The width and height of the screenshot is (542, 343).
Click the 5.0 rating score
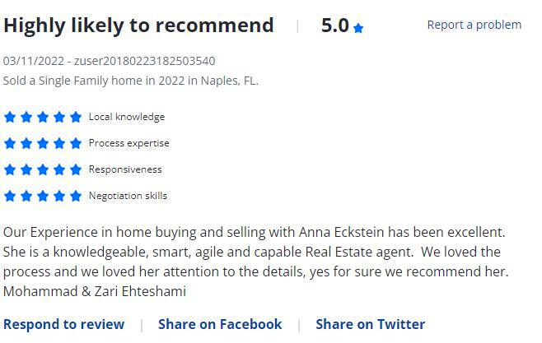334,25
